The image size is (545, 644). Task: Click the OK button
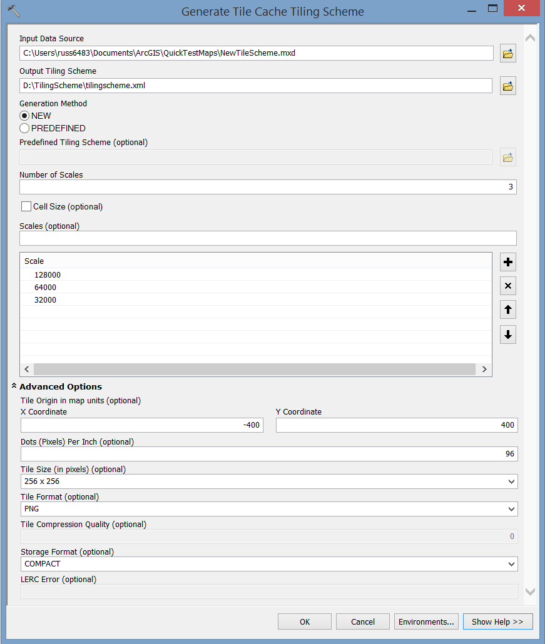click(x=305, y=621)
